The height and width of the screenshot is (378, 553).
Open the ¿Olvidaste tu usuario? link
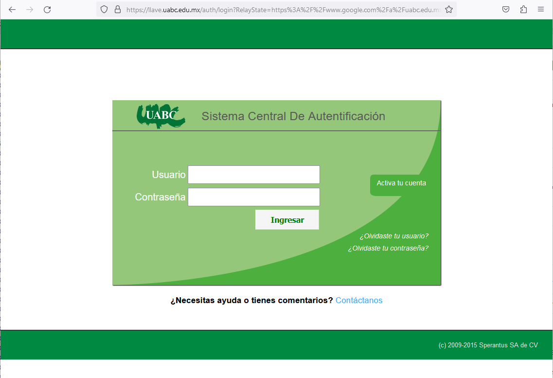pos(393,236)
